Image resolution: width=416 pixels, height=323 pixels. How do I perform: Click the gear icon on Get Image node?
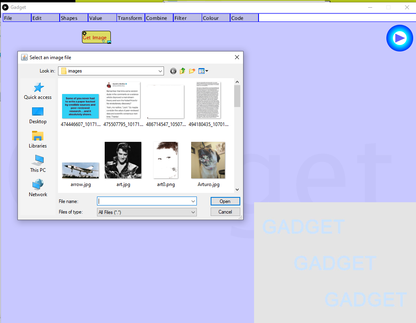point(84,34)
